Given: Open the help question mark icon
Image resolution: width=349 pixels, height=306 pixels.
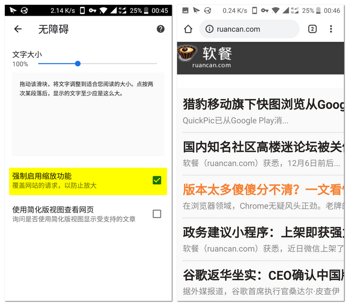Looking at the screenshot, I should point(161,29).
